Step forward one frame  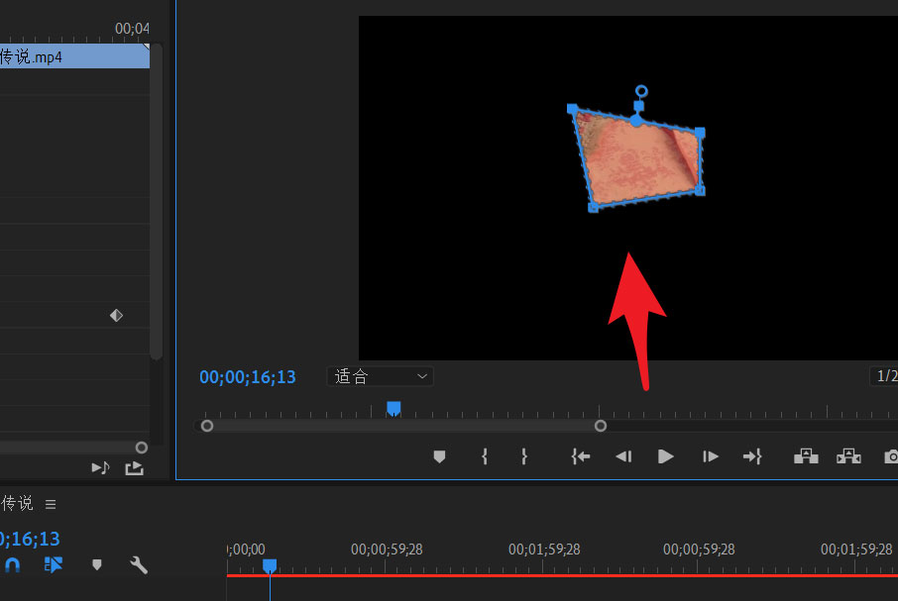710,456
